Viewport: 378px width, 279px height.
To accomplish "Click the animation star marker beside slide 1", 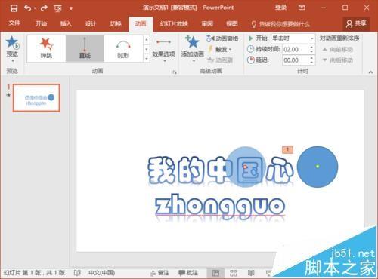I will point(9,95).
